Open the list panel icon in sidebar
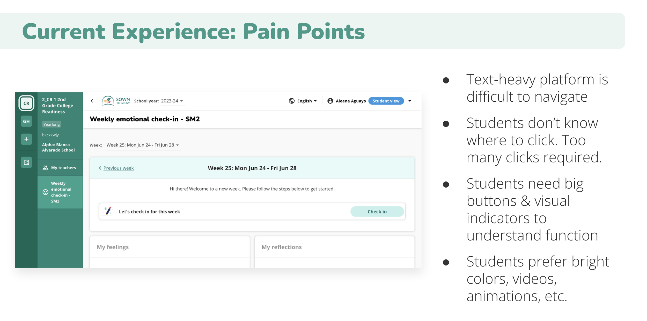The width and height of the screenshot is (647, 321). 26,162
